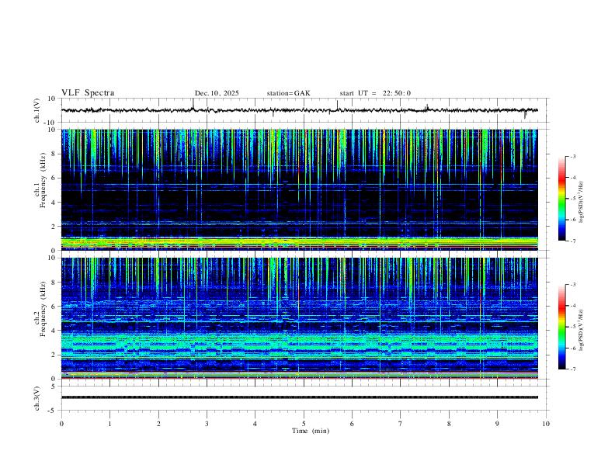Click the log(PSD) label beside ch.1 colorbar
Viewport: 615px width, 475px height.
(582, 203)
